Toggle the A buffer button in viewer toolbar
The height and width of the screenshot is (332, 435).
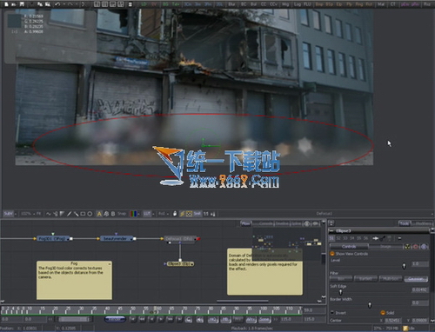(99, 214)
